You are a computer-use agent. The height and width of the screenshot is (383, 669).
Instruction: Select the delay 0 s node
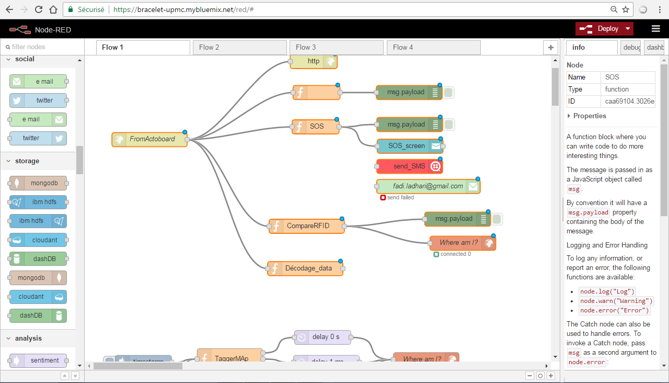click(322, 337)
